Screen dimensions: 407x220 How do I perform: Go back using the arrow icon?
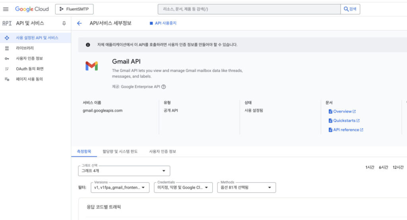coord(79,23)
